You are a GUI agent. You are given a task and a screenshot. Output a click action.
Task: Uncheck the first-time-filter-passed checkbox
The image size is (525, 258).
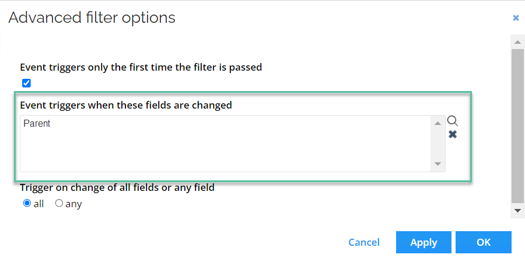(26, 83)
